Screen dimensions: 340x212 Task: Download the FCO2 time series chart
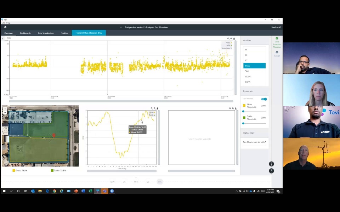(x=234, y=39)
